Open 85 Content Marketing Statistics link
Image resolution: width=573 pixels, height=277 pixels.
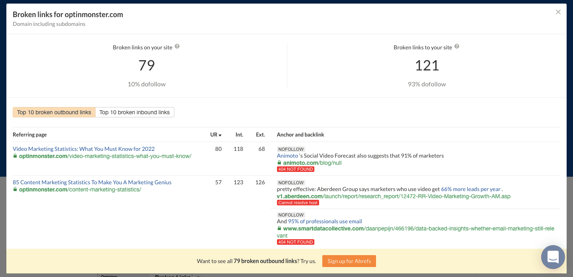click(x=92, y=182)
